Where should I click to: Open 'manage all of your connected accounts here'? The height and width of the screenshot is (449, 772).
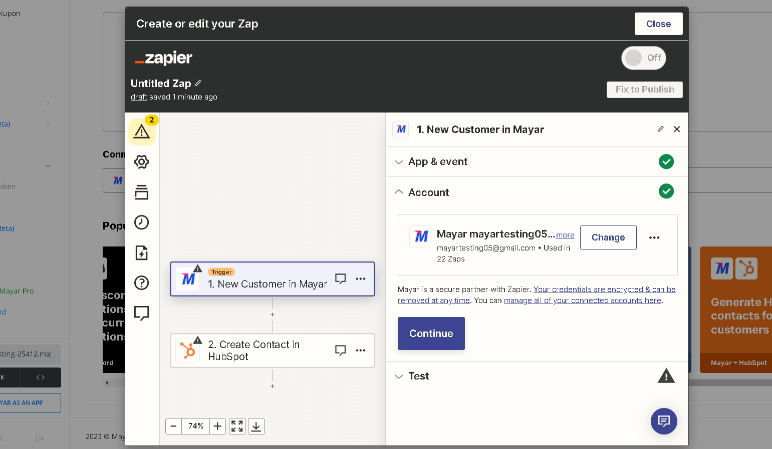click(583, 300)
